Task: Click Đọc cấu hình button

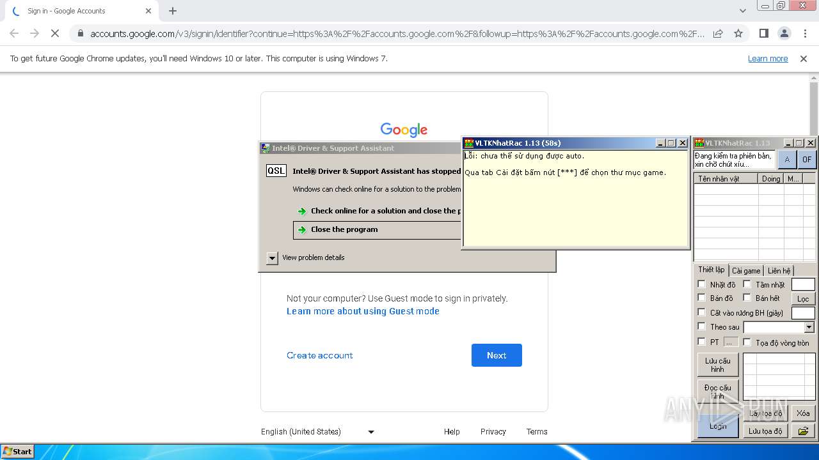Action: (718, 390)
